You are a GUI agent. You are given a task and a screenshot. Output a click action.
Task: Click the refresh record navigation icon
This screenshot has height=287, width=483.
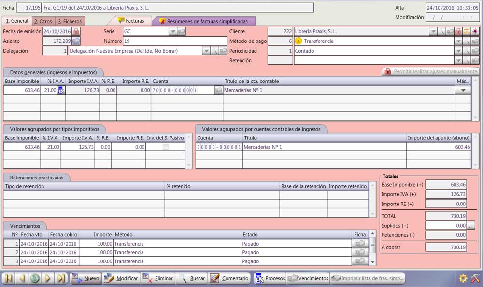[x=35, y=278]
